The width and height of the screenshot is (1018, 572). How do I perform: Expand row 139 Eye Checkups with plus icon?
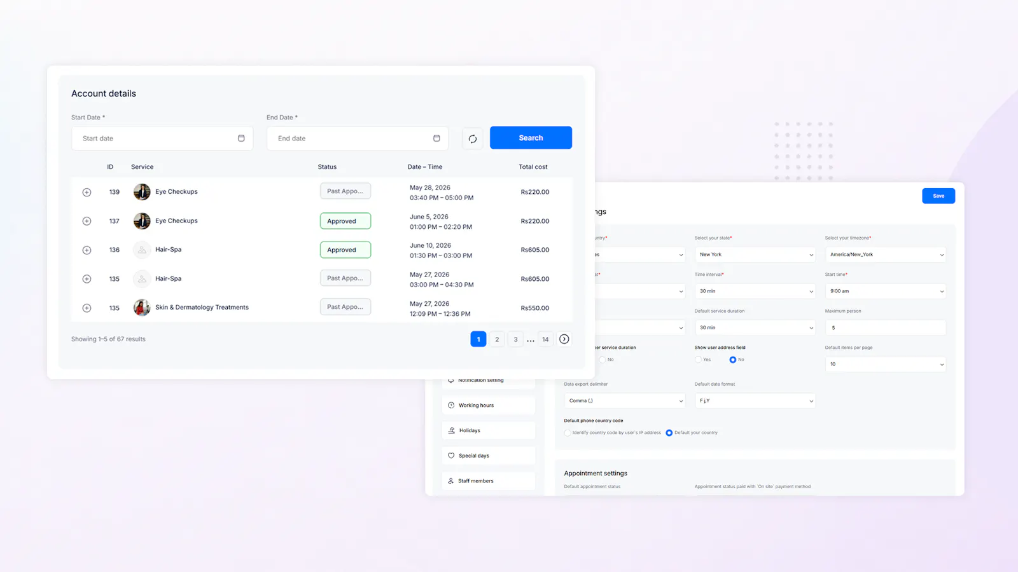click(x=87, y=192)
